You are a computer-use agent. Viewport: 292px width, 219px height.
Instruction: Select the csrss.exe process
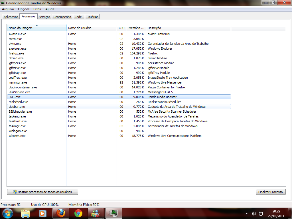pos(119,39)
